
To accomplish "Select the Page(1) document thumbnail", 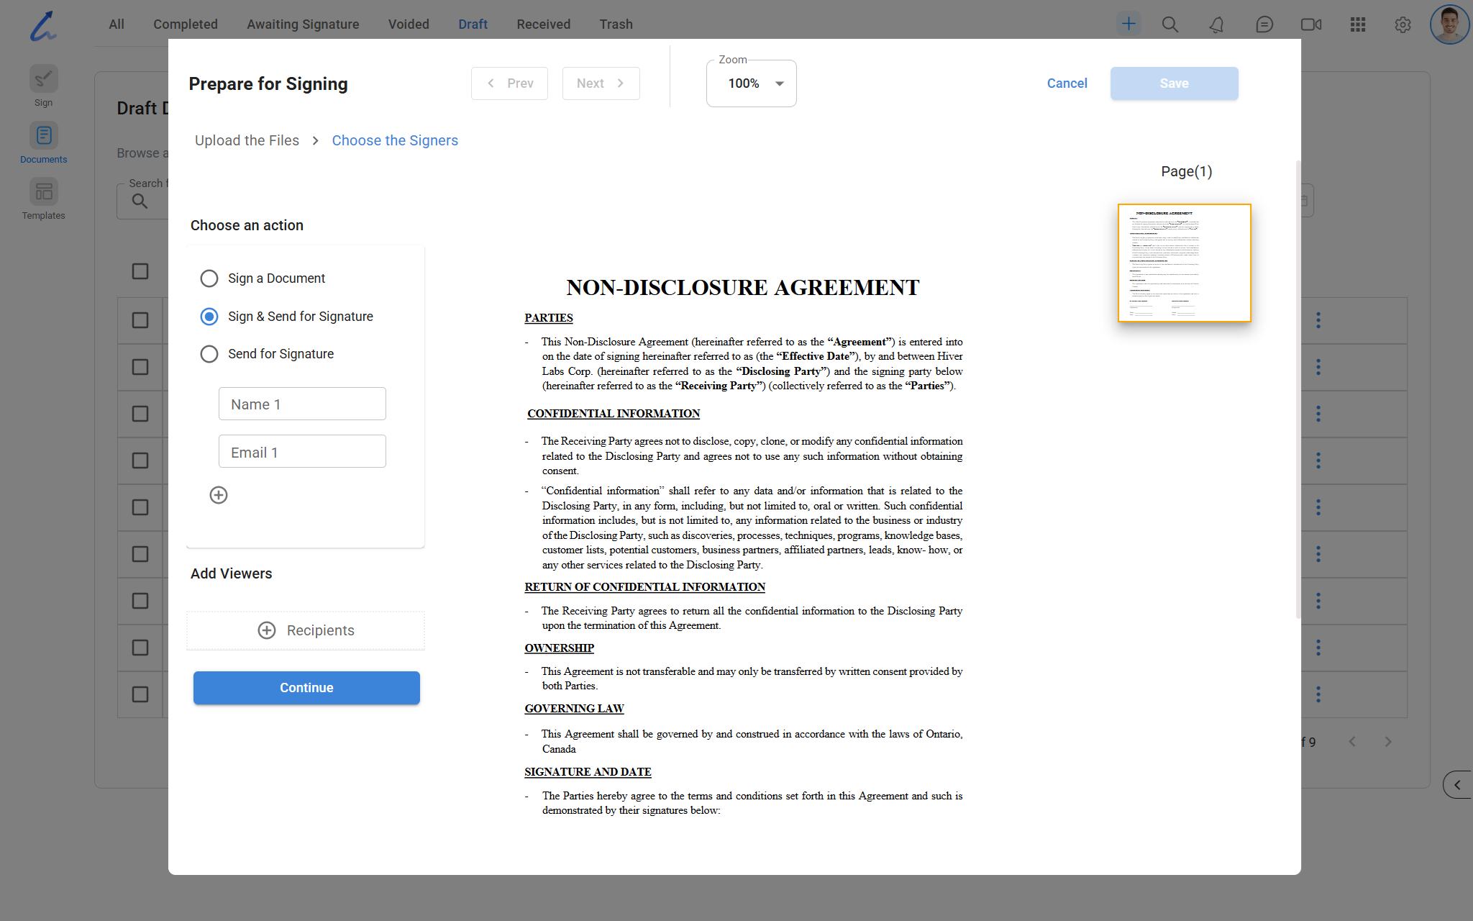I will click(1184, 263).
